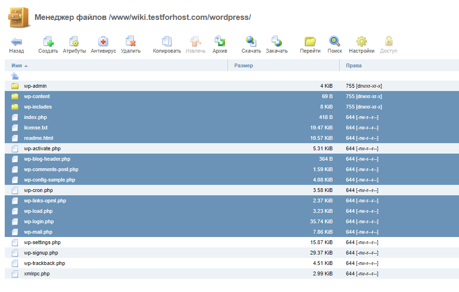Select the xmlrpc.php file row
This screenshot has width=459, height=292.
(37, 274)
